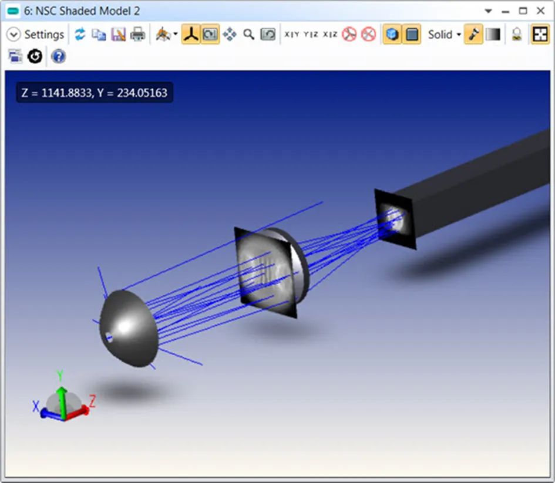The image size is (555, 483).
Task: Click the second red crossed-circle icon
Action: coord(368,34)
